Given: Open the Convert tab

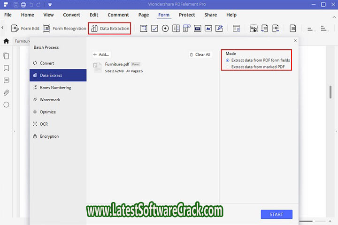Looking at the screenshot, I should (71, 15).
